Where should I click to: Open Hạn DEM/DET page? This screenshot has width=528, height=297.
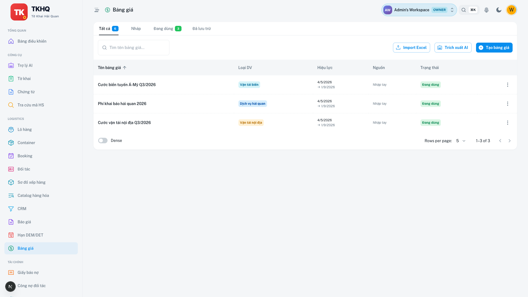tap(41, 235)
